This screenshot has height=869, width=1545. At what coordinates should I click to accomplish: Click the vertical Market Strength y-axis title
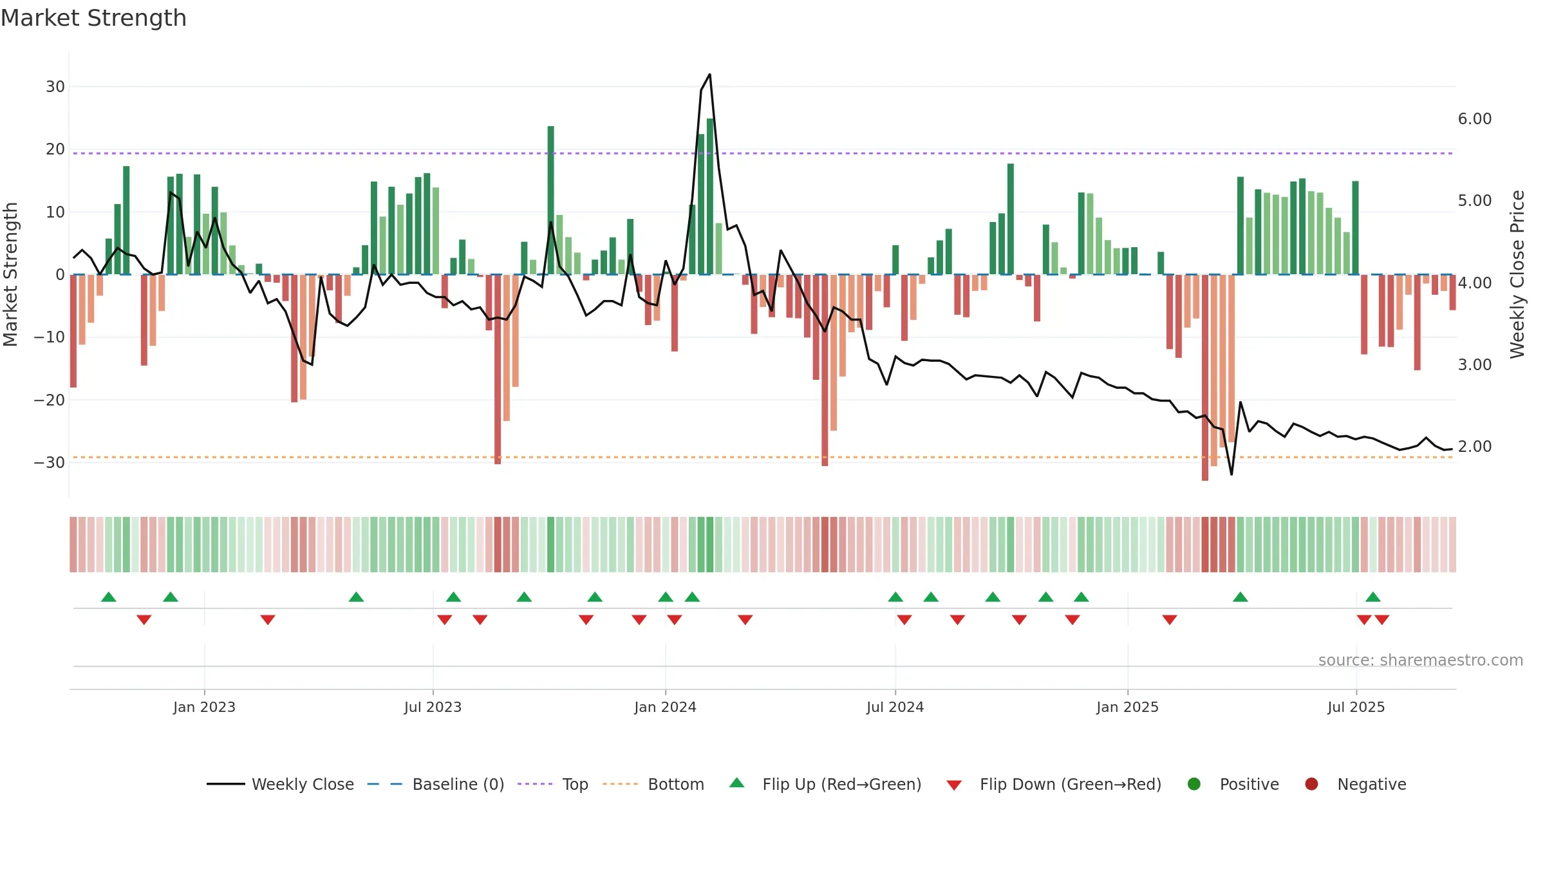coord(10,274)
